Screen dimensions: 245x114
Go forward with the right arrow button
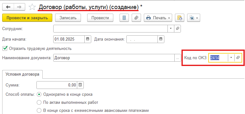click(x=19, y=7)
